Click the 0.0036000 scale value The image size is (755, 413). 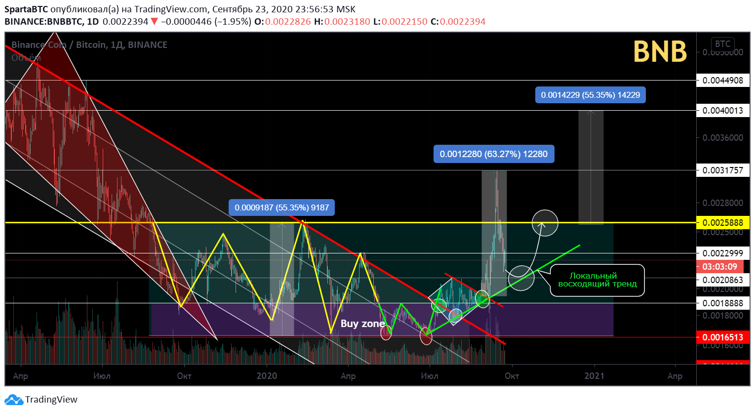tap(722, 137)
